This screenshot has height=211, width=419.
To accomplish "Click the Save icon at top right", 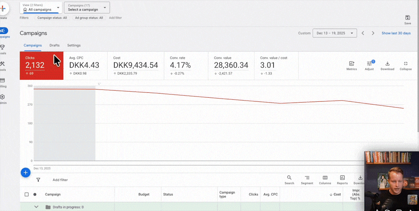I will click(408, 18).
